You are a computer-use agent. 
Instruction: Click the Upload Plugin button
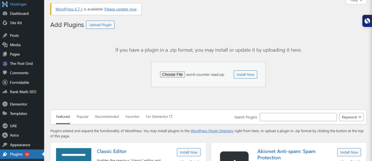(100, 25)
